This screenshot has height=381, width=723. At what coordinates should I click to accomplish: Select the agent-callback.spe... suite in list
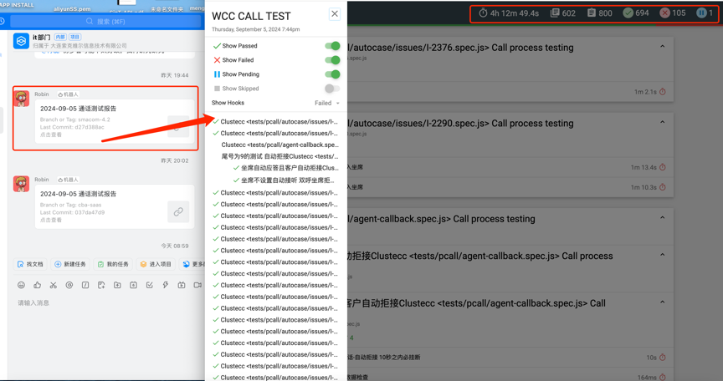[279, 145]
